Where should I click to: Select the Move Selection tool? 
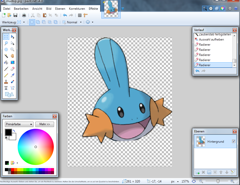point(13,43)
